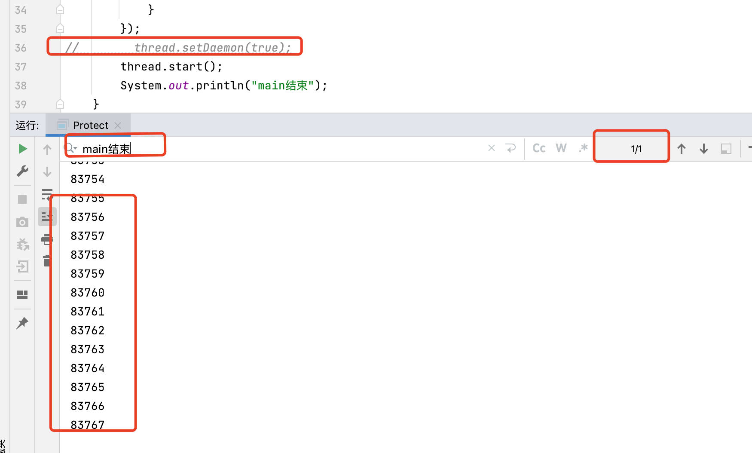
Task: Toggle regex search option
Action: coord(583,148)
